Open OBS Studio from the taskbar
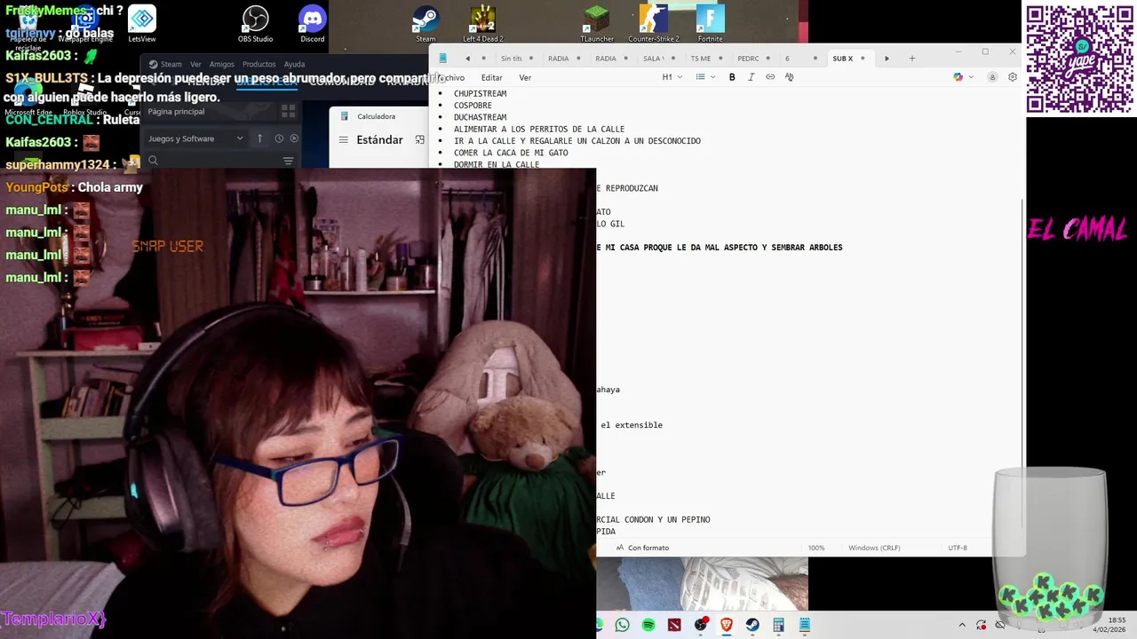 701,625
